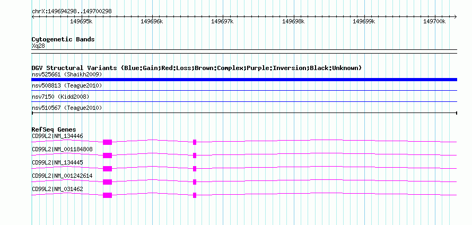Screen dimensions: 472x225
Task: Click the thick blue nsv525661 gain bar
Action: tap(244, 80)
